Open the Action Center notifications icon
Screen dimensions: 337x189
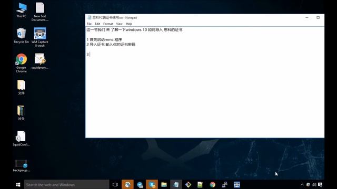320,184
